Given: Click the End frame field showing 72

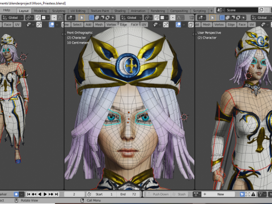Looking at the screenshot, I should [129, 194].
